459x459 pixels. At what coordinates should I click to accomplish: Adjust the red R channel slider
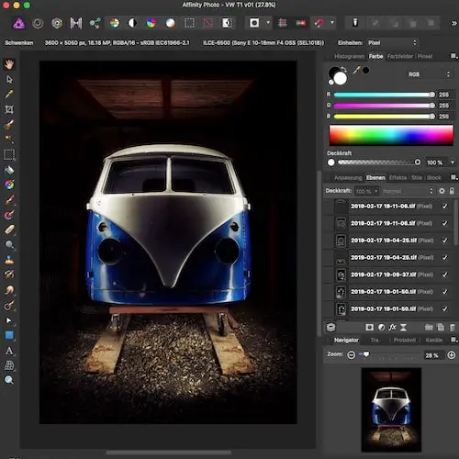click(x=385, y=95)
